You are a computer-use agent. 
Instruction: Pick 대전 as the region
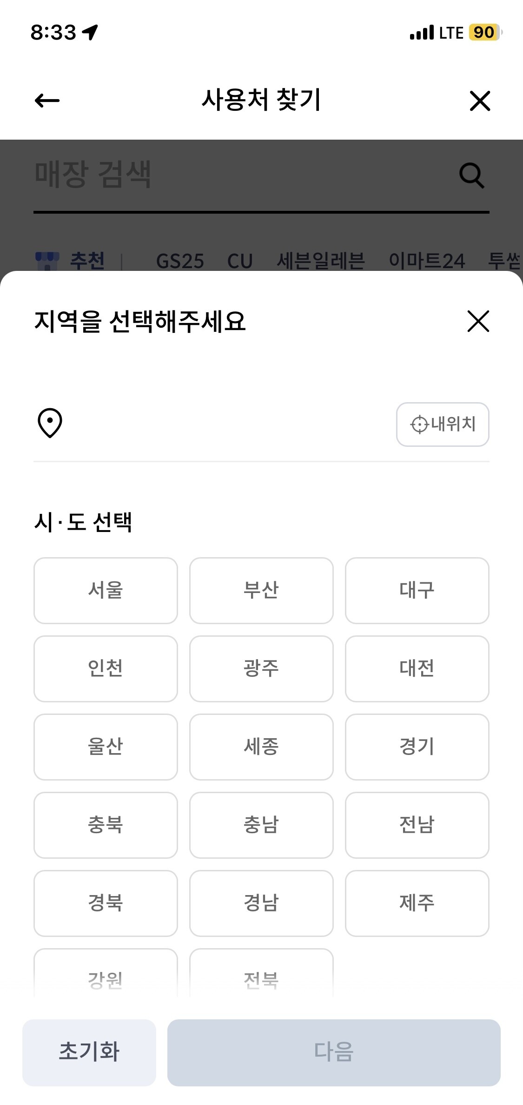(417, 668)
